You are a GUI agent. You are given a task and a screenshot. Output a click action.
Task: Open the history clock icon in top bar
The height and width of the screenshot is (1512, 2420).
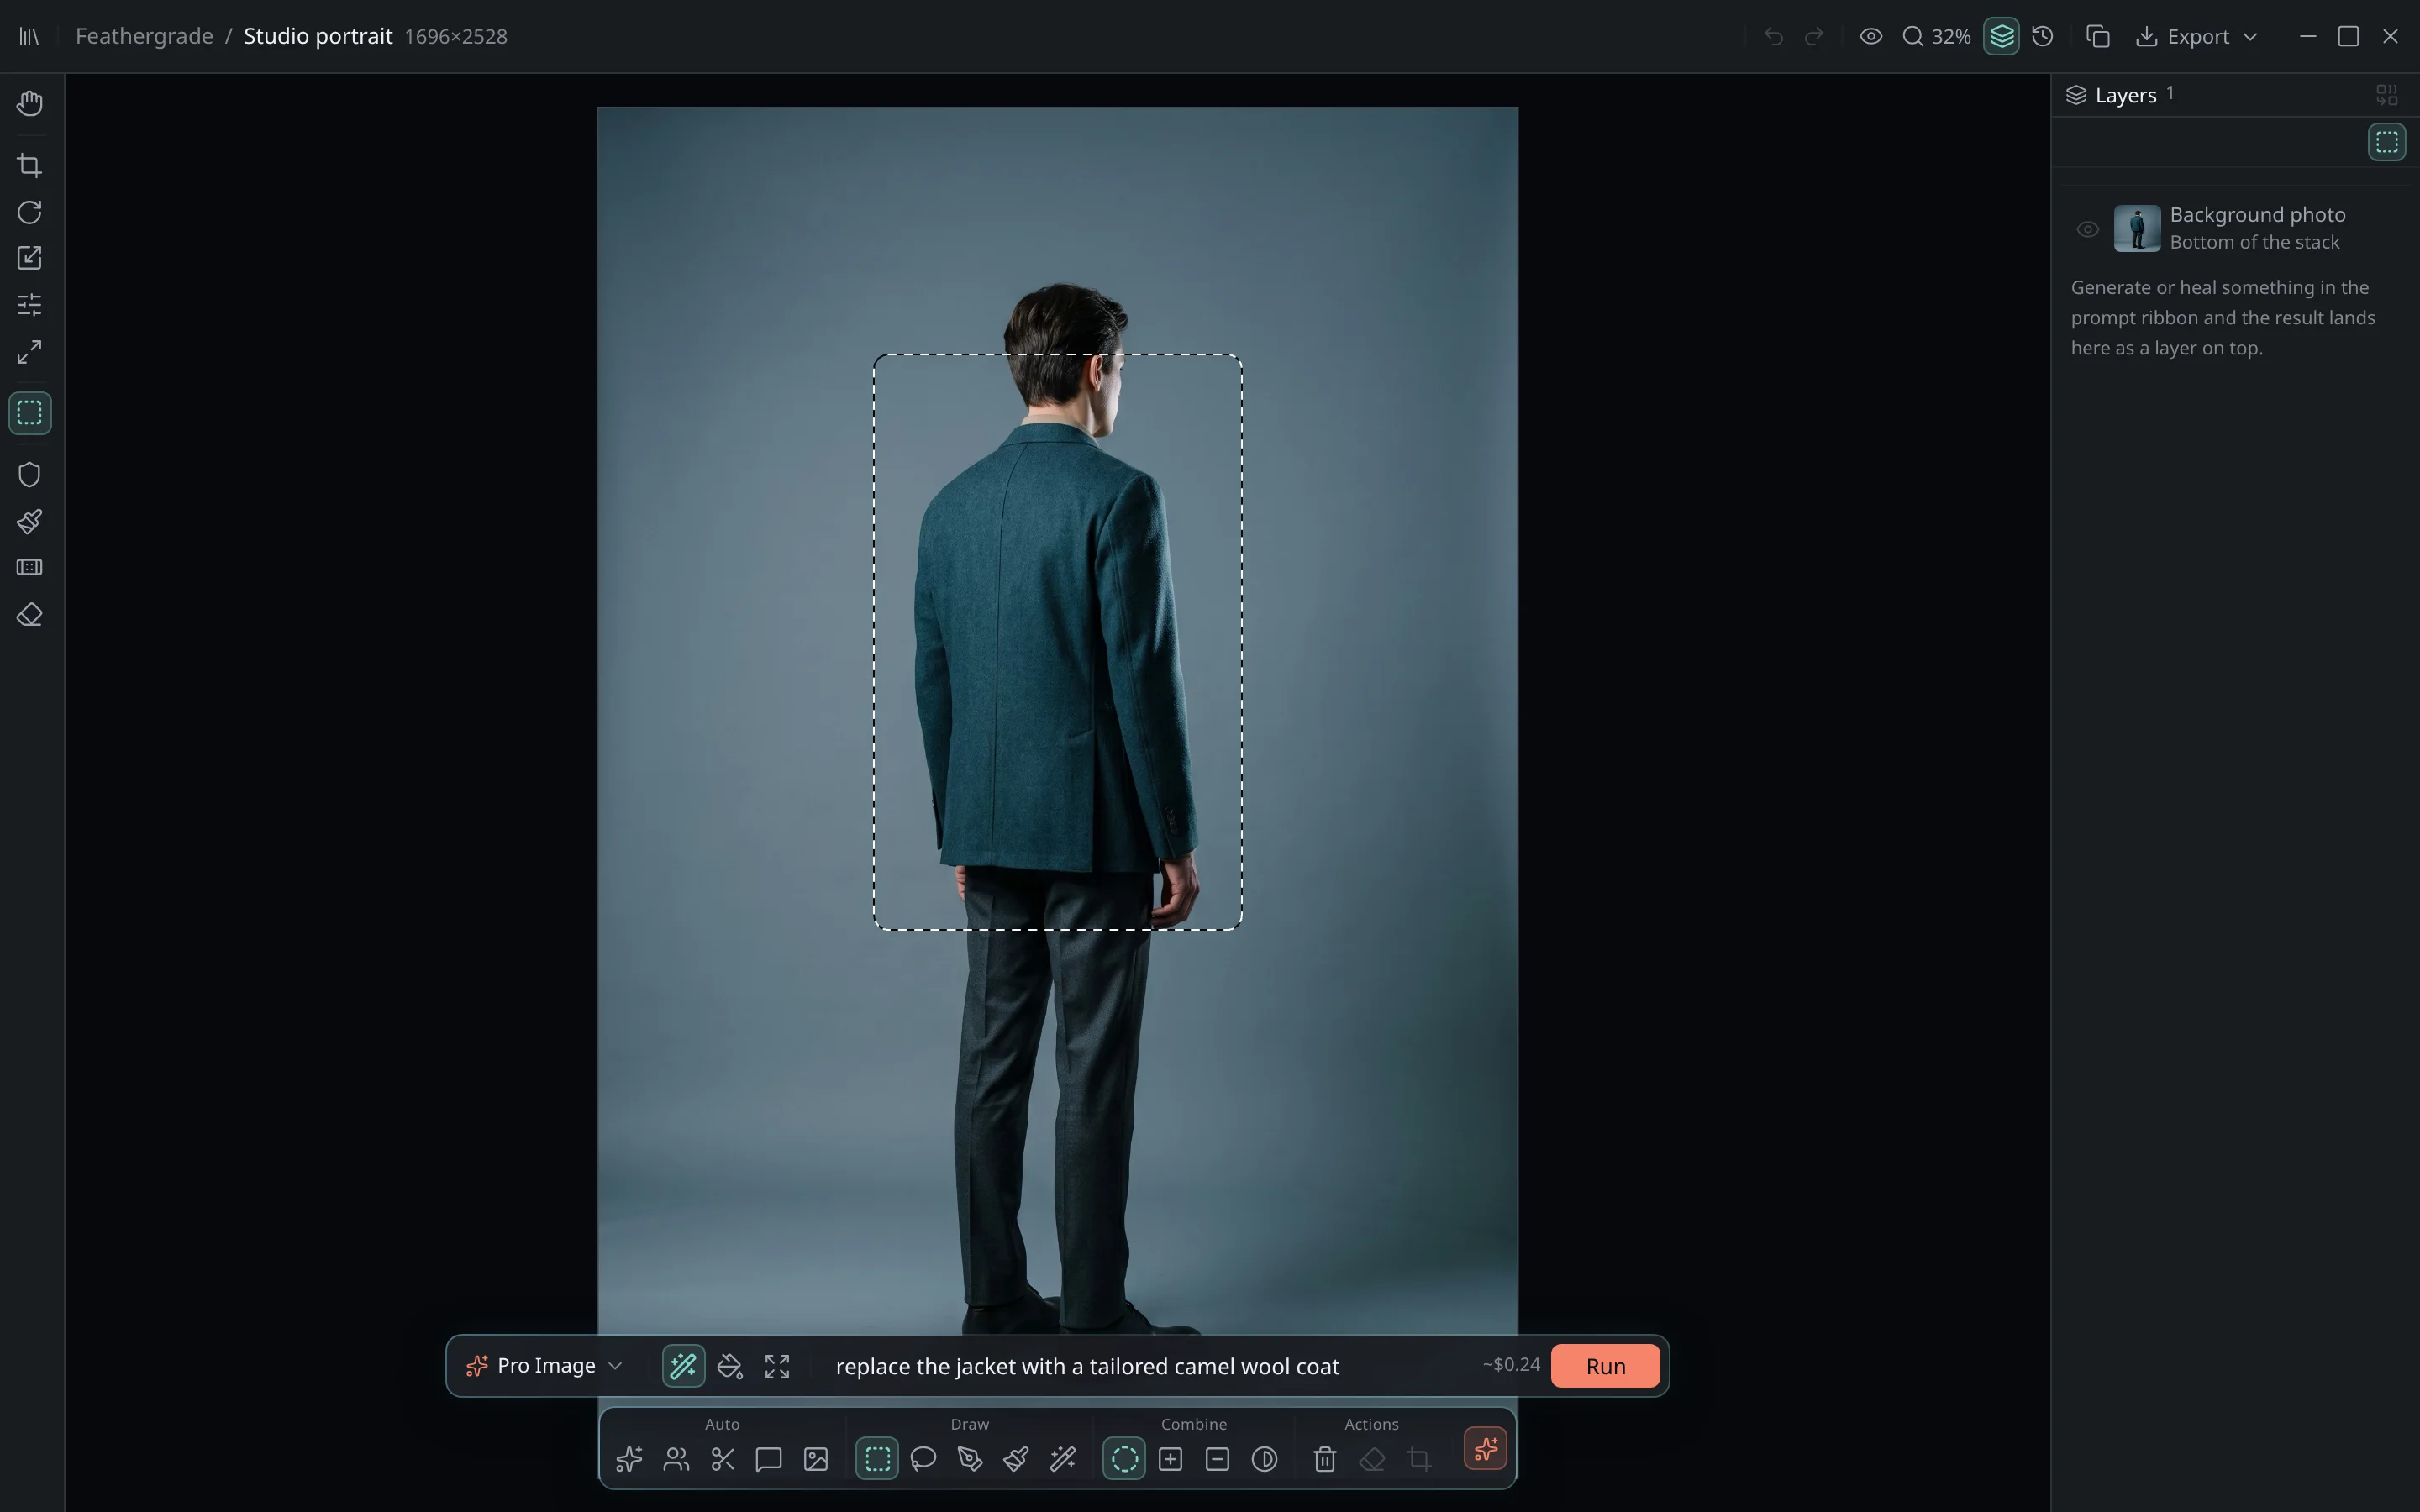[x=2043, y=36]
